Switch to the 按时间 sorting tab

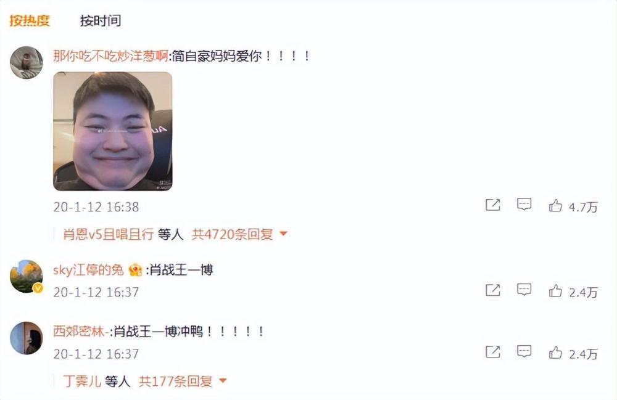[x=101, y=20]
